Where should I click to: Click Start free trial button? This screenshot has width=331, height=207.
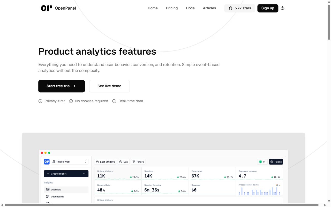point(62,86)
